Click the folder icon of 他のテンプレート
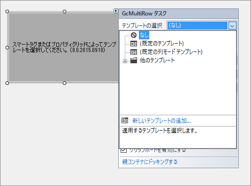 pos(134,60)
